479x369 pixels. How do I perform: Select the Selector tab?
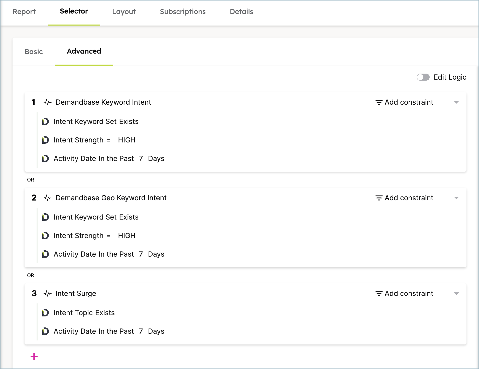(74, 11)
